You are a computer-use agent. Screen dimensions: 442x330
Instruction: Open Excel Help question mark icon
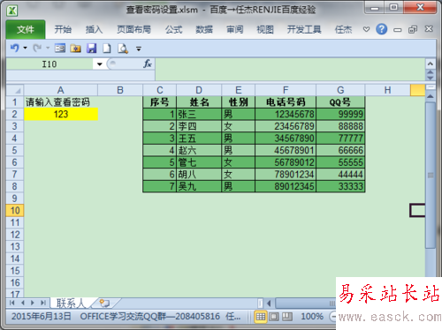[382, 29]
